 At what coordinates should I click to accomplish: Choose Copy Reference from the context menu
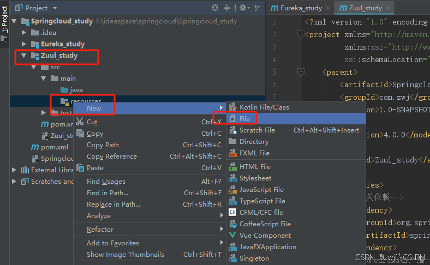point(150,156)
